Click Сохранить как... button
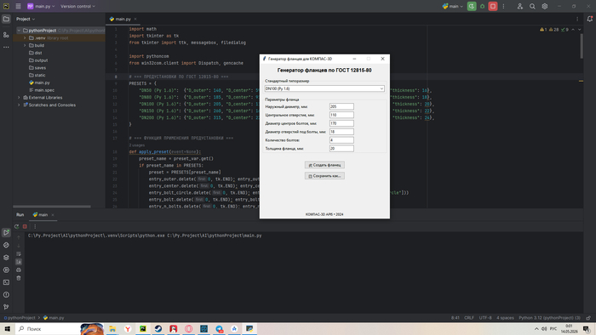This screenshot has height=335, width=596. point(324,176)
